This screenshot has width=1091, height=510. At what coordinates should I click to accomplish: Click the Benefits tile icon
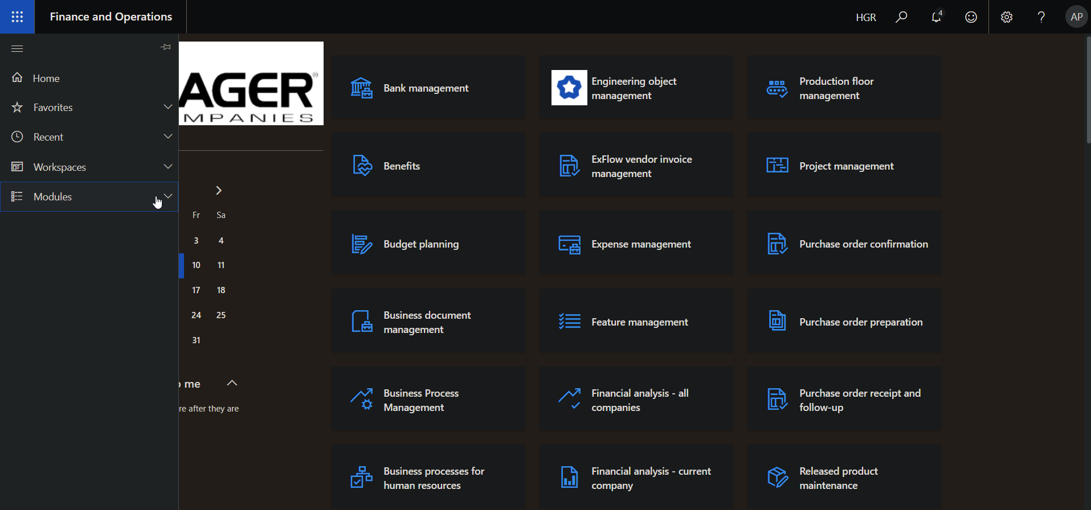[x=361, y=166]
